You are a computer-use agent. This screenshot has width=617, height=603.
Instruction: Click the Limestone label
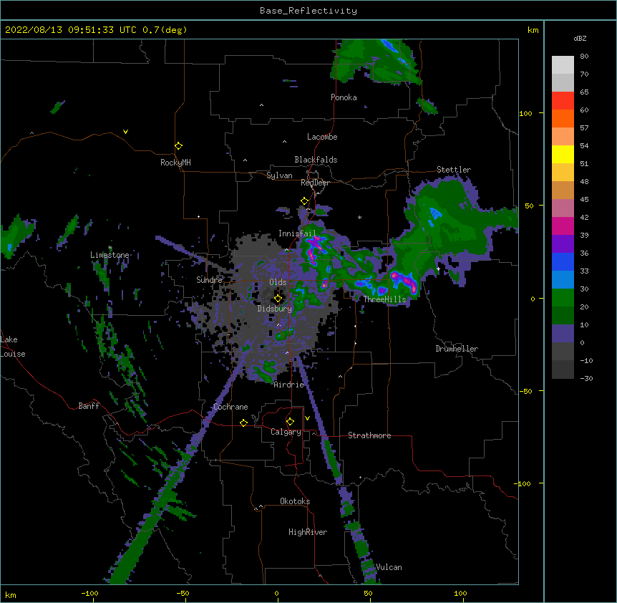tap(110, 255)
